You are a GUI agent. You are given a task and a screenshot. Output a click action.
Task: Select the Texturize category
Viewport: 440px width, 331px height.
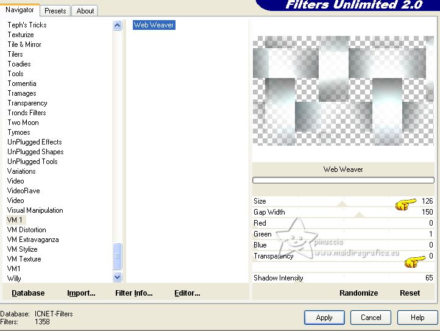pyautogui.click(x=21, y=35)
